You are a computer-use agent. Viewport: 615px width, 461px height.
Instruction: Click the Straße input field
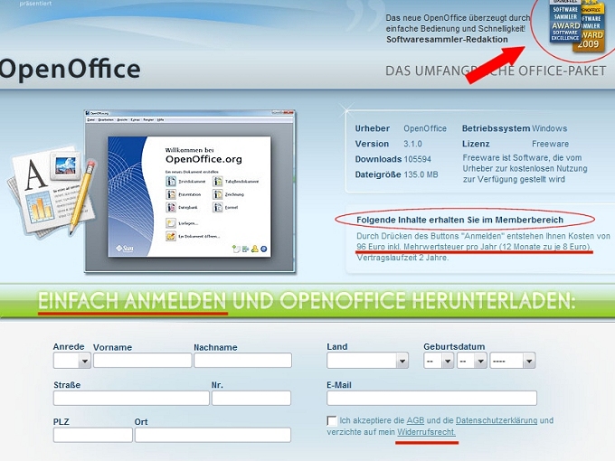click(131, 398)
